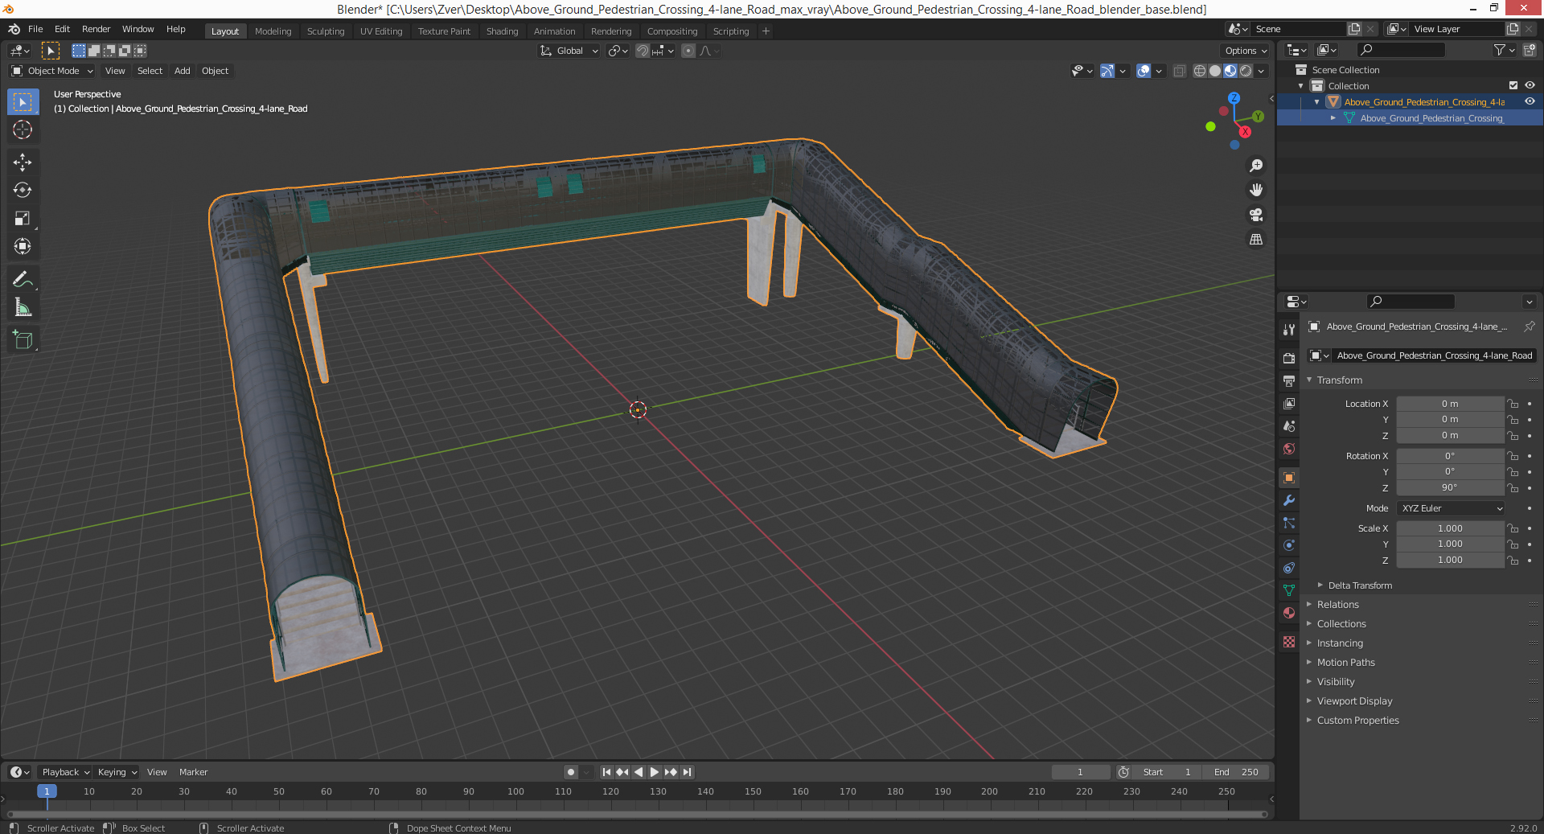Select the Measure tool
Image resolution: width=1544 pixels, height=834 pixels.
[x=23, y=308]
